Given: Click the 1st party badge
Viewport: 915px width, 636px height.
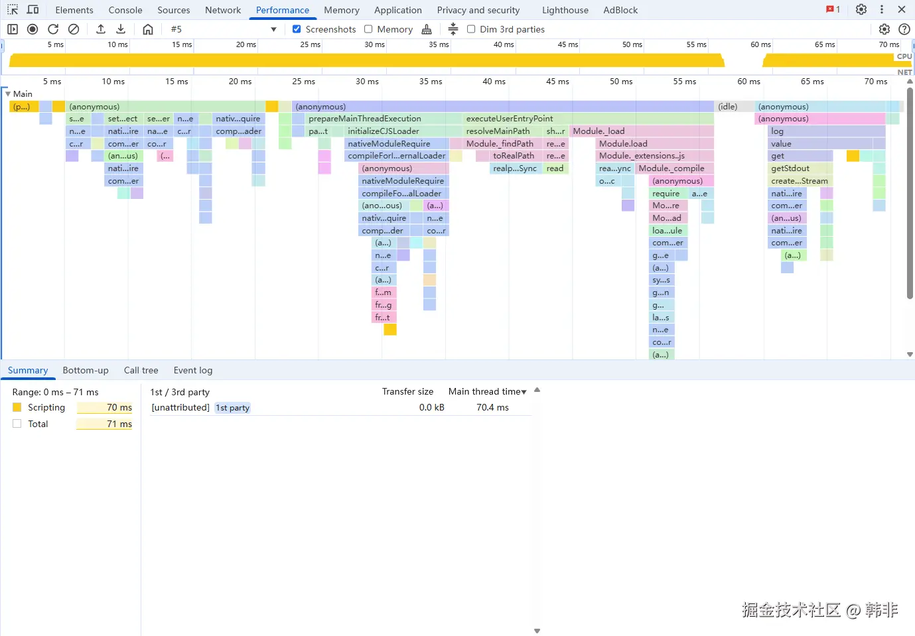Looking at the screenshot, I should (x=233, y=408).
